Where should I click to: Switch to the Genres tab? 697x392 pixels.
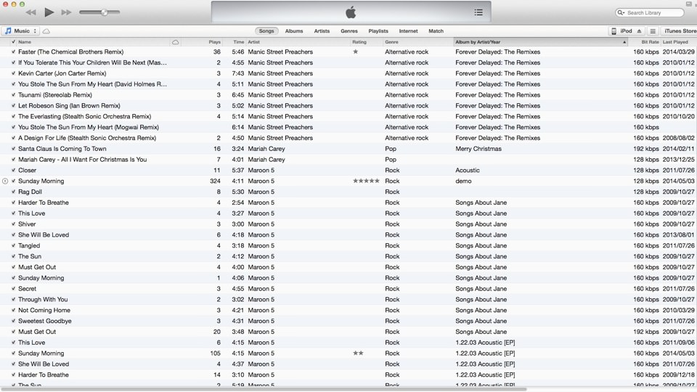349,31
